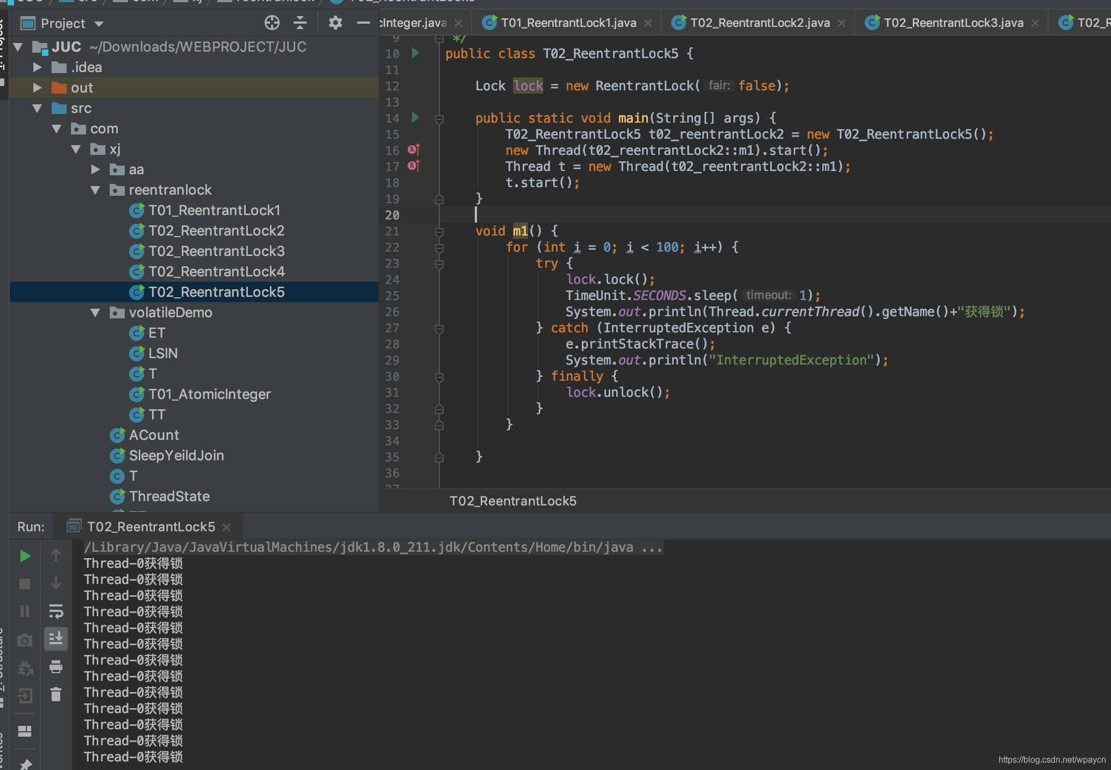Close T01_ReentrantLock1.java tab
This screenshot has height=770, width=1111.
[x=649, y=23]
